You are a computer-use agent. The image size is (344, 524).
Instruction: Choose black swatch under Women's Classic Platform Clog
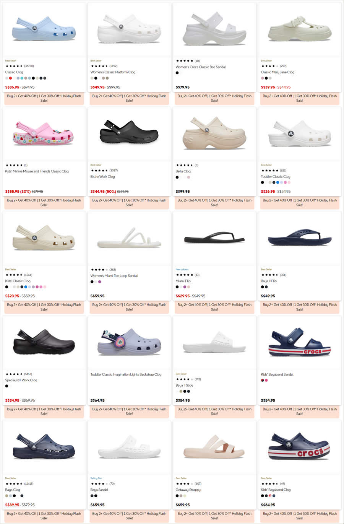96,78
